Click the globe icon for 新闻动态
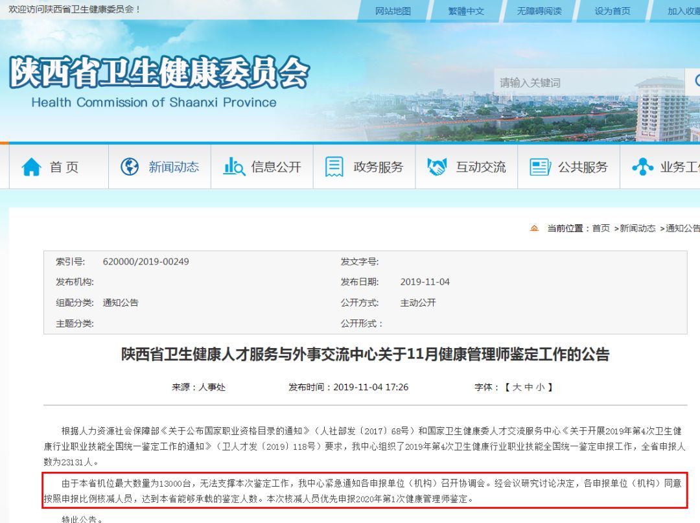 (130, 167)
